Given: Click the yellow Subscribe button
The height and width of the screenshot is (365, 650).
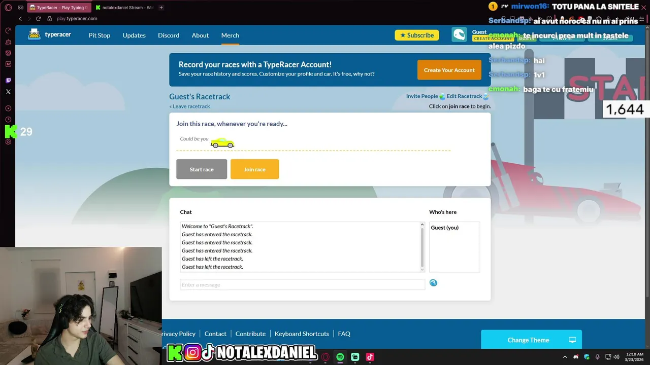Looking at the screenshot, I should (x=417, y=35).
